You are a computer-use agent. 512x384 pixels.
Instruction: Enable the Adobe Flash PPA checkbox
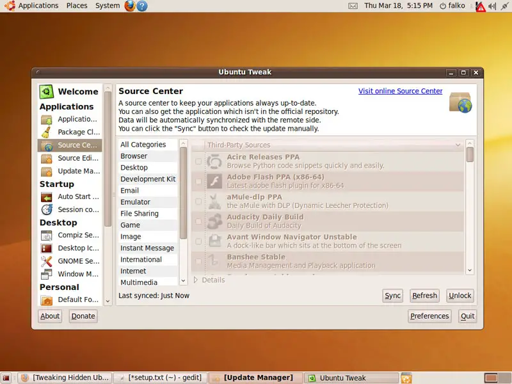(198, 181)
